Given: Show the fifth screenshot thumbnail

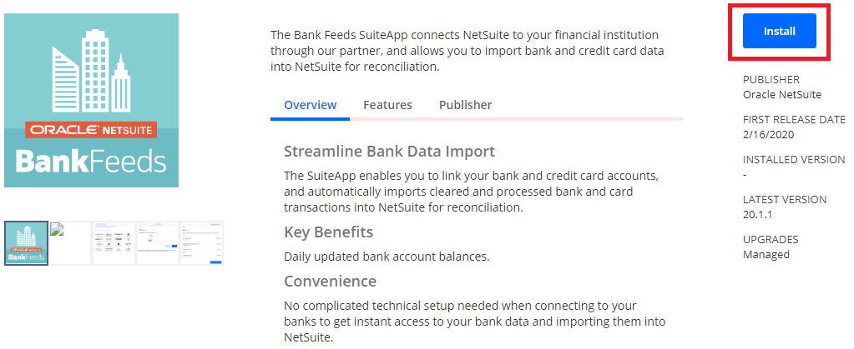Looking at the screenshot, I should (x=202, y=243).
